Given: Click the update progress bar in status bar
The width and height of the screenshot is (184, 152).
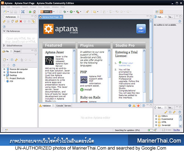Looking at the screenshot, I should [x=151, y=130].
